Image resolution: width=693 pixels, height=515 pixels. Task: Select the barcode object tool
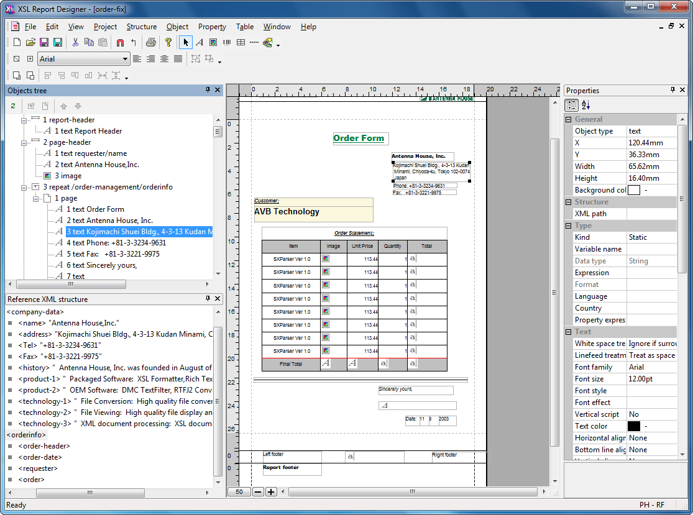[227, 42]
